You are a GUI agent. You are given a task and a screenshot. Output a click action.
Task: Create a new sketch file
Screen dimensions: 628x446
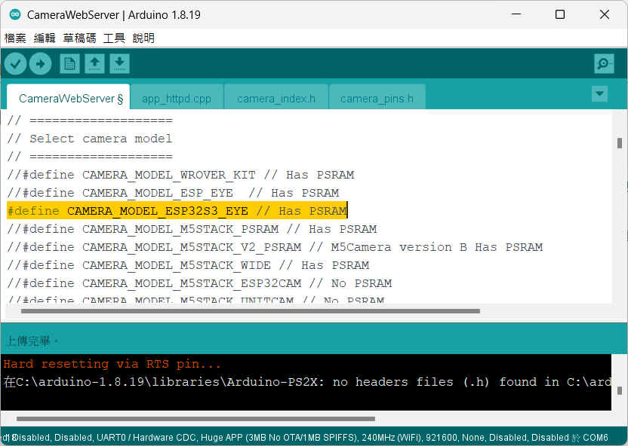(x=69, y=63)
